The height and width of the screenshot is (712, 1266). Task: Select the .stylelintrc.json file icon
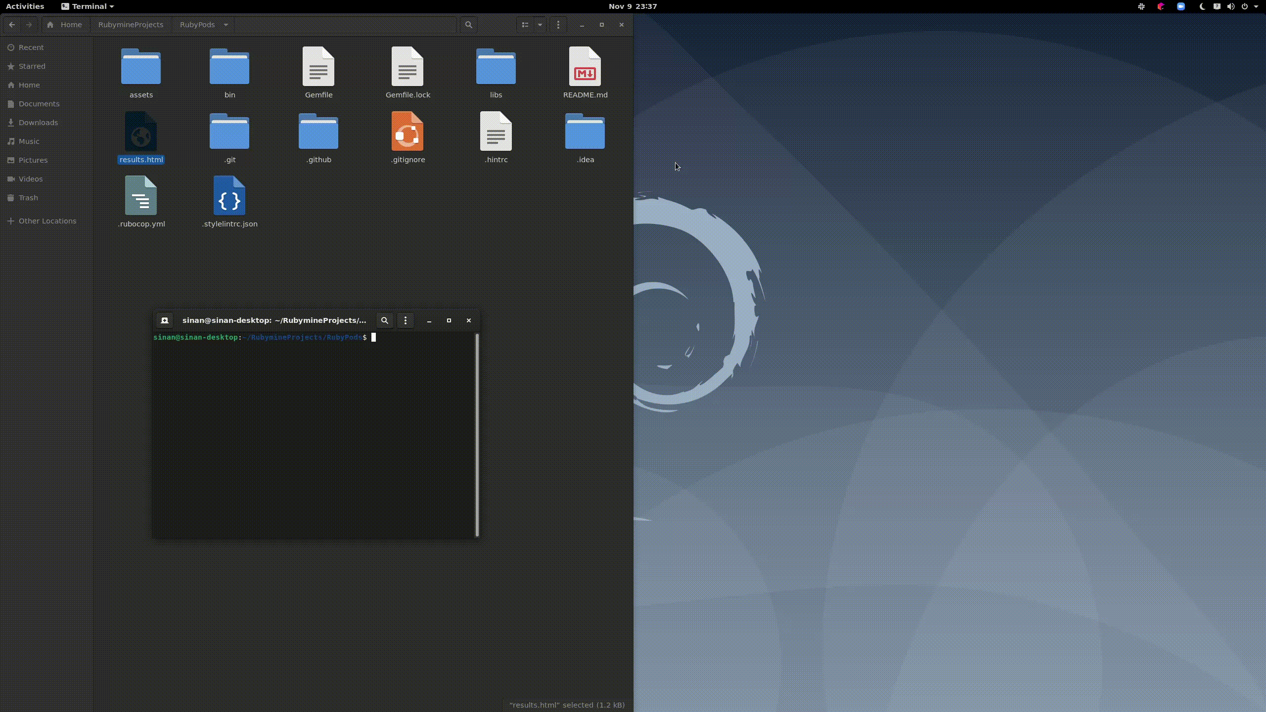(229, 196)
